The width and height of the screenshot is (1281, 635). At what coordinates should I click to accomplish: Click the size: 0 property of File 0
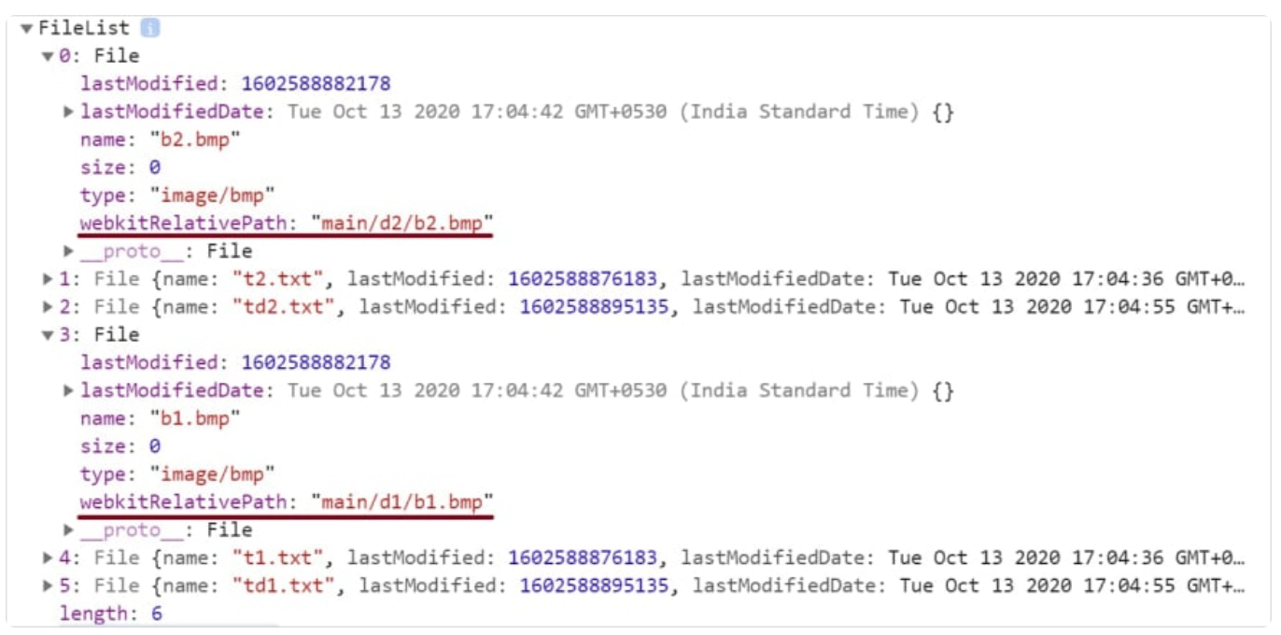pos(120,168)
